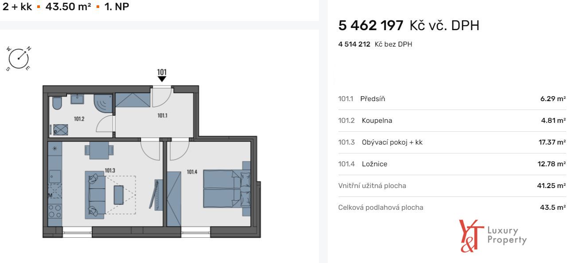Click the black entrance arrow marker
The height and width of the screenshot is (263, 571).
[162, 79]
